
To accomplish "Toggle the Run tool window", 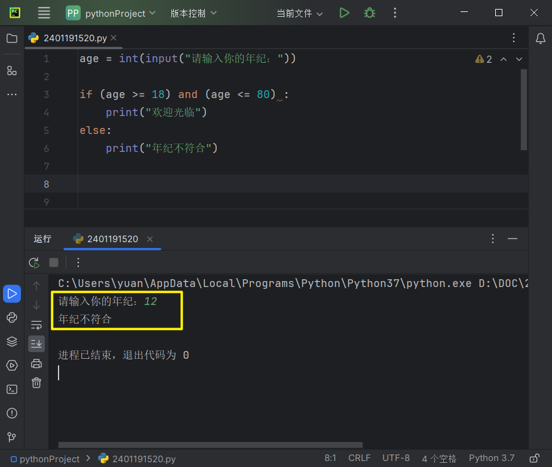I will (12, 294).
